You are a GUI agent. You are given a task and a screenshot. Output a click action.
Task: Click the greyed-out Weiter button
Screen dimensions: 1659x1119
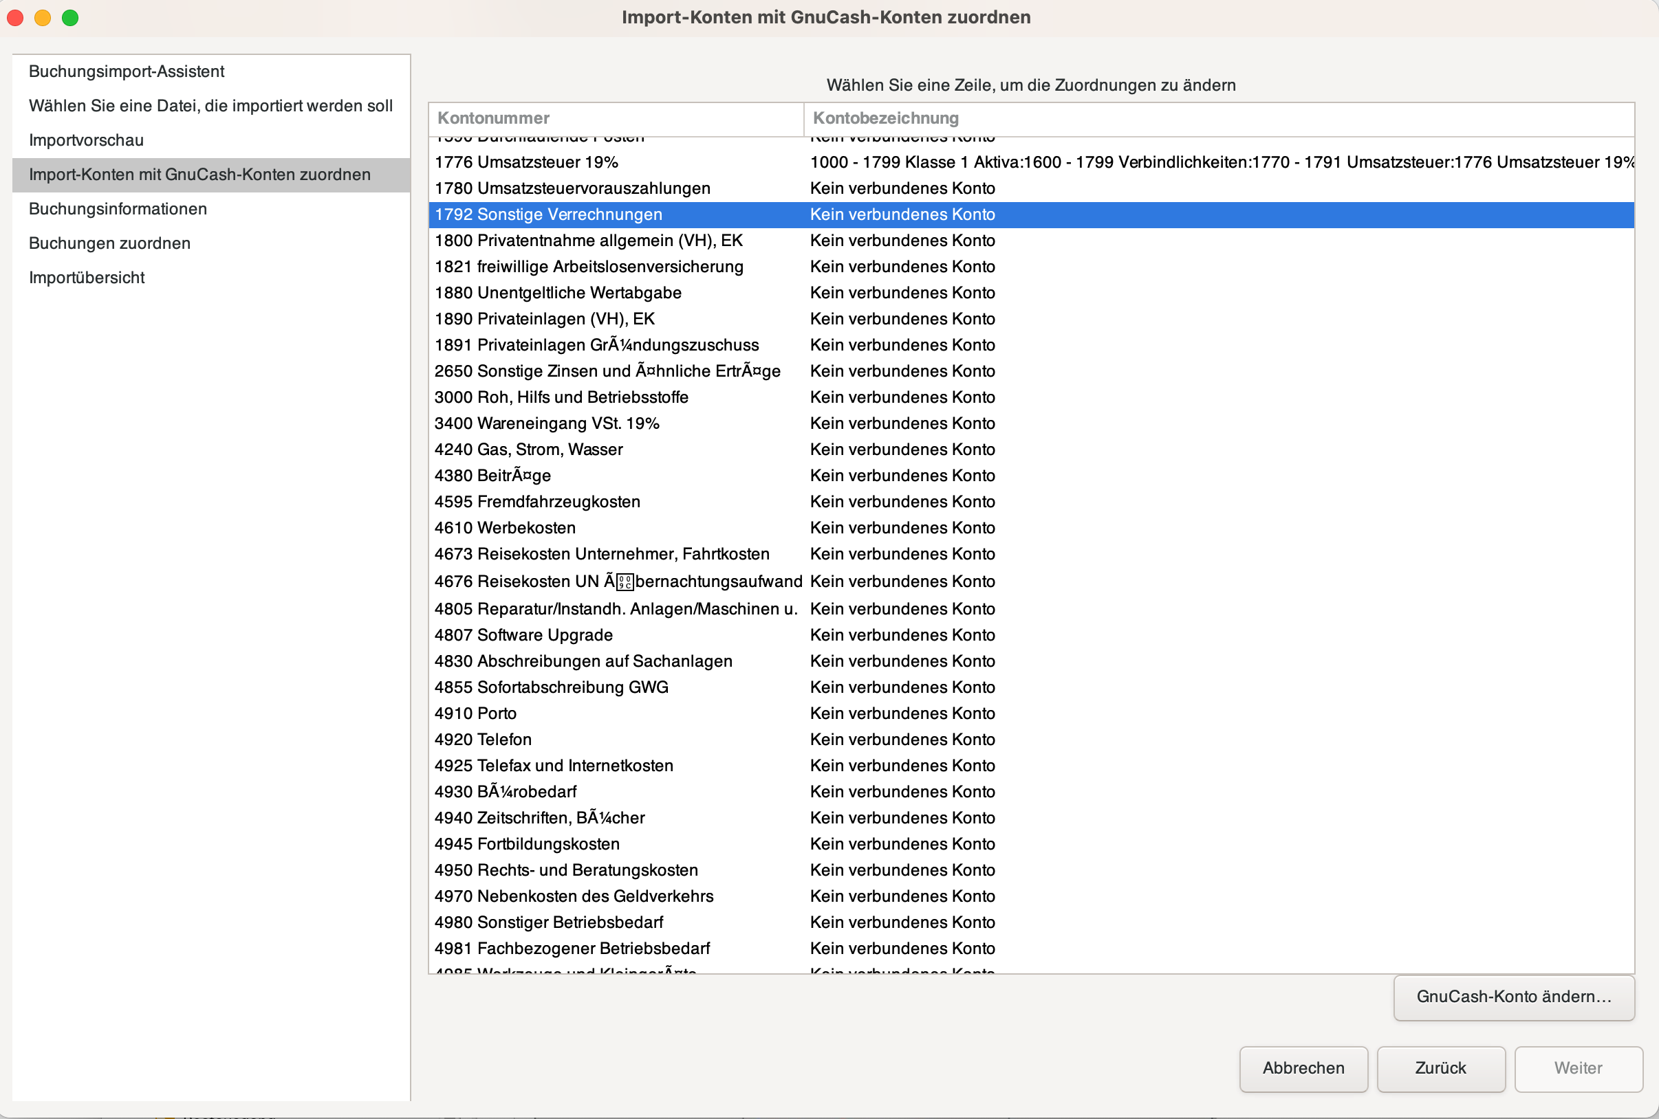(1578, 1067)
